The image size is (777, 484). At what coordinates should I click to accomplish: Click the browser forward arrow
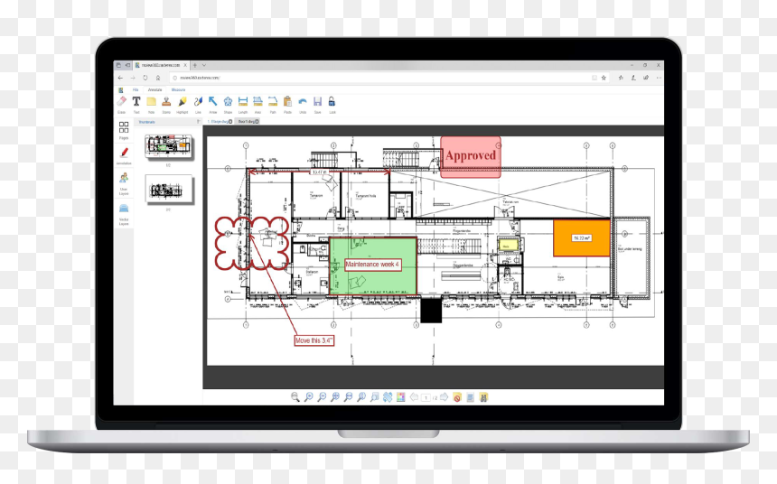coord(132,78)
